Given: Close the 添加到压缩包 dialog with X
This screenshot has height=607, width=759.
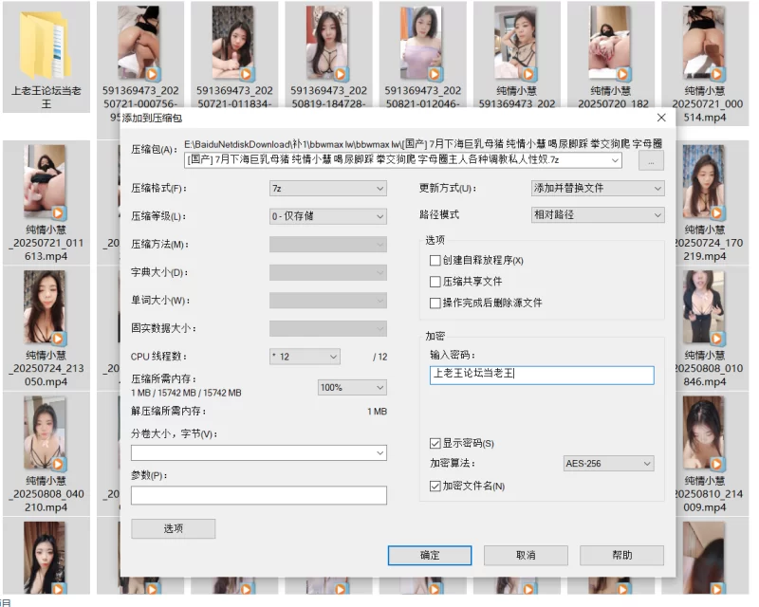Looking at the screenshot, I should [661, 118].
